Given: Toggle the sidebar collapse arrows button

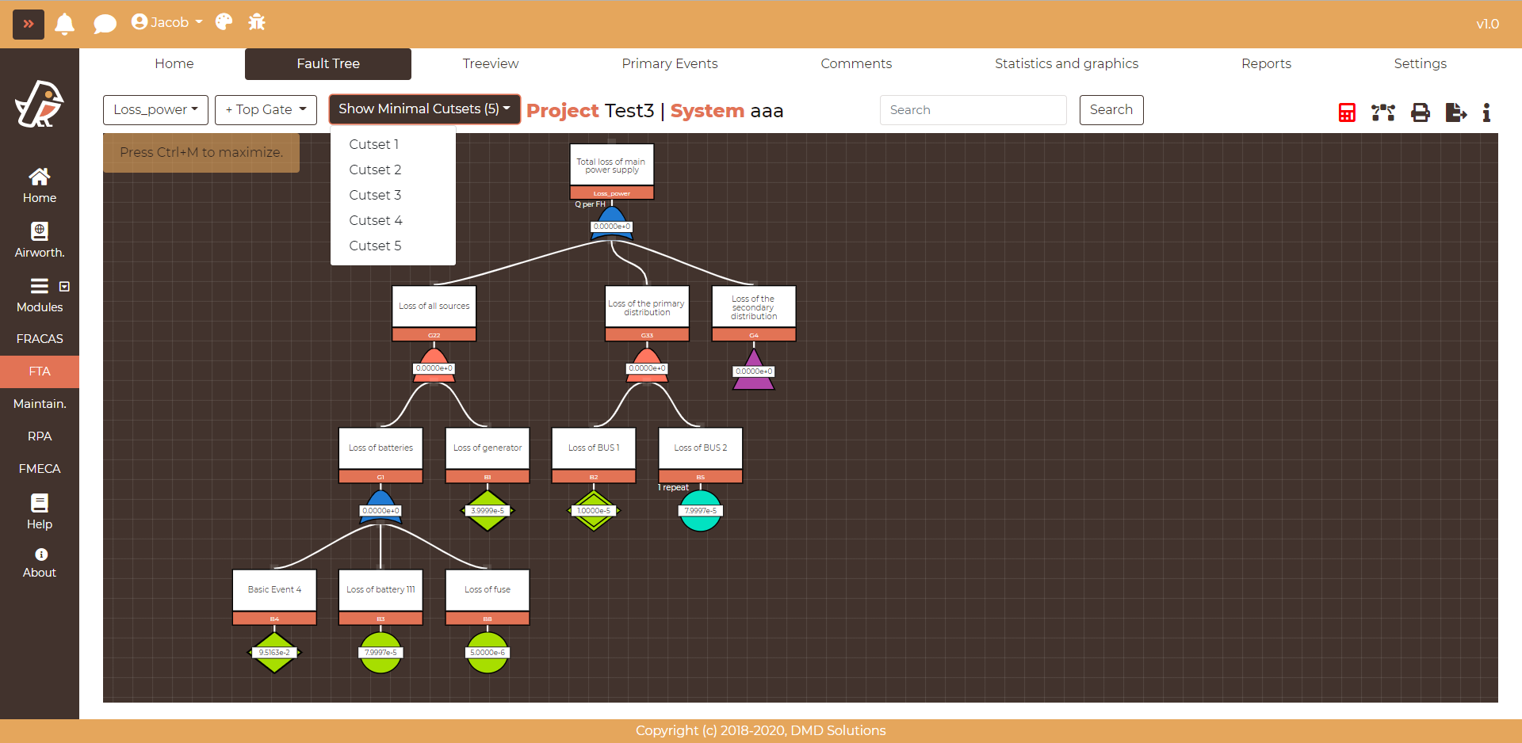Looking at the screenshot, I should pyautogui.click(x=29, y=24).
